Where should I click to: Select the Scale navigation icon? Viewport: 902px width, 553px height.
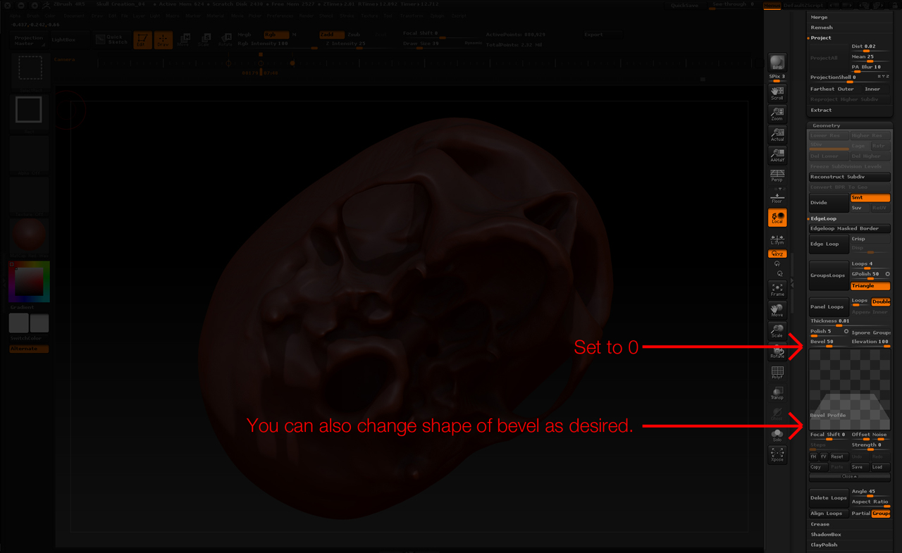(x=777, y=331)
